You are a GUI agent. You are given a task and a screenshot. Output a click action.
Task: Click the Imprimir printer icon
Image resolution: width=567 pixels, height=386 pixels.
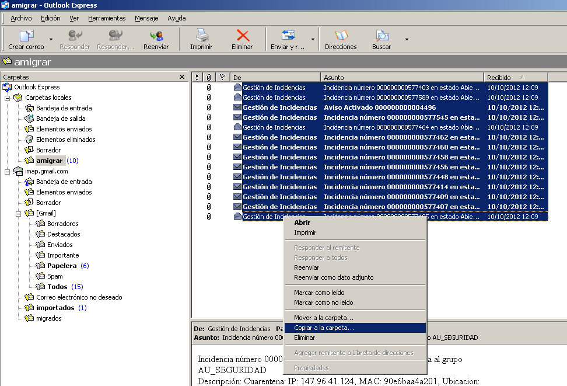tap(201, 36)
